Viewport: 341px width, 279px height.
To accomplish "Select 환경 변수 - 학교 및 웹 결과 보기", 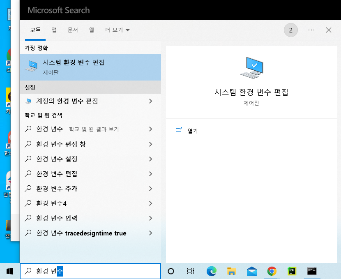I will click(x=90, y=129).
